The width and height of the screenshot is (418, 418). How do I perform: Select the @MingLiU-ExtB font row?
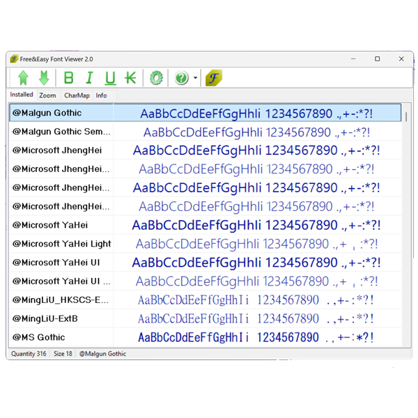point(205,318)
